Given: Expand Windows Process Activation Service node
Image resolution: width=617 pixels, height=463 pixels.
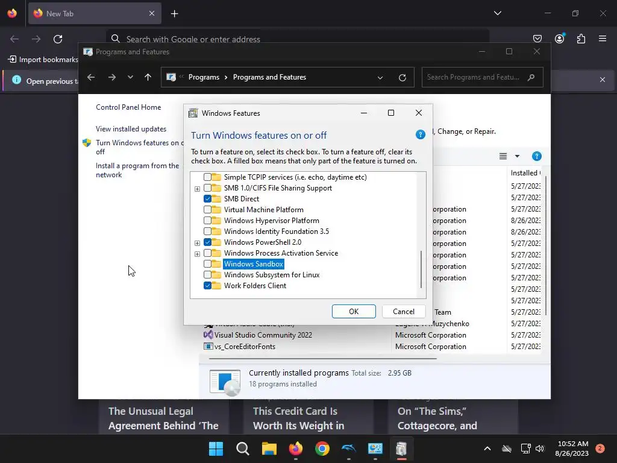Looking at the screenshot, I should 197,254.
